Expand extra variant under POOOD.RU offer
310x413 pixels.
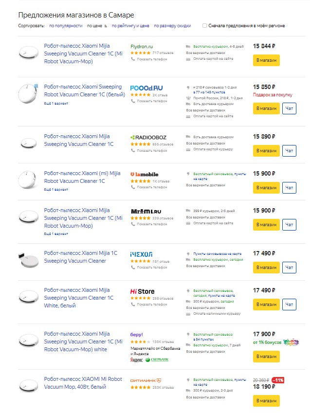tap(56, 103)
